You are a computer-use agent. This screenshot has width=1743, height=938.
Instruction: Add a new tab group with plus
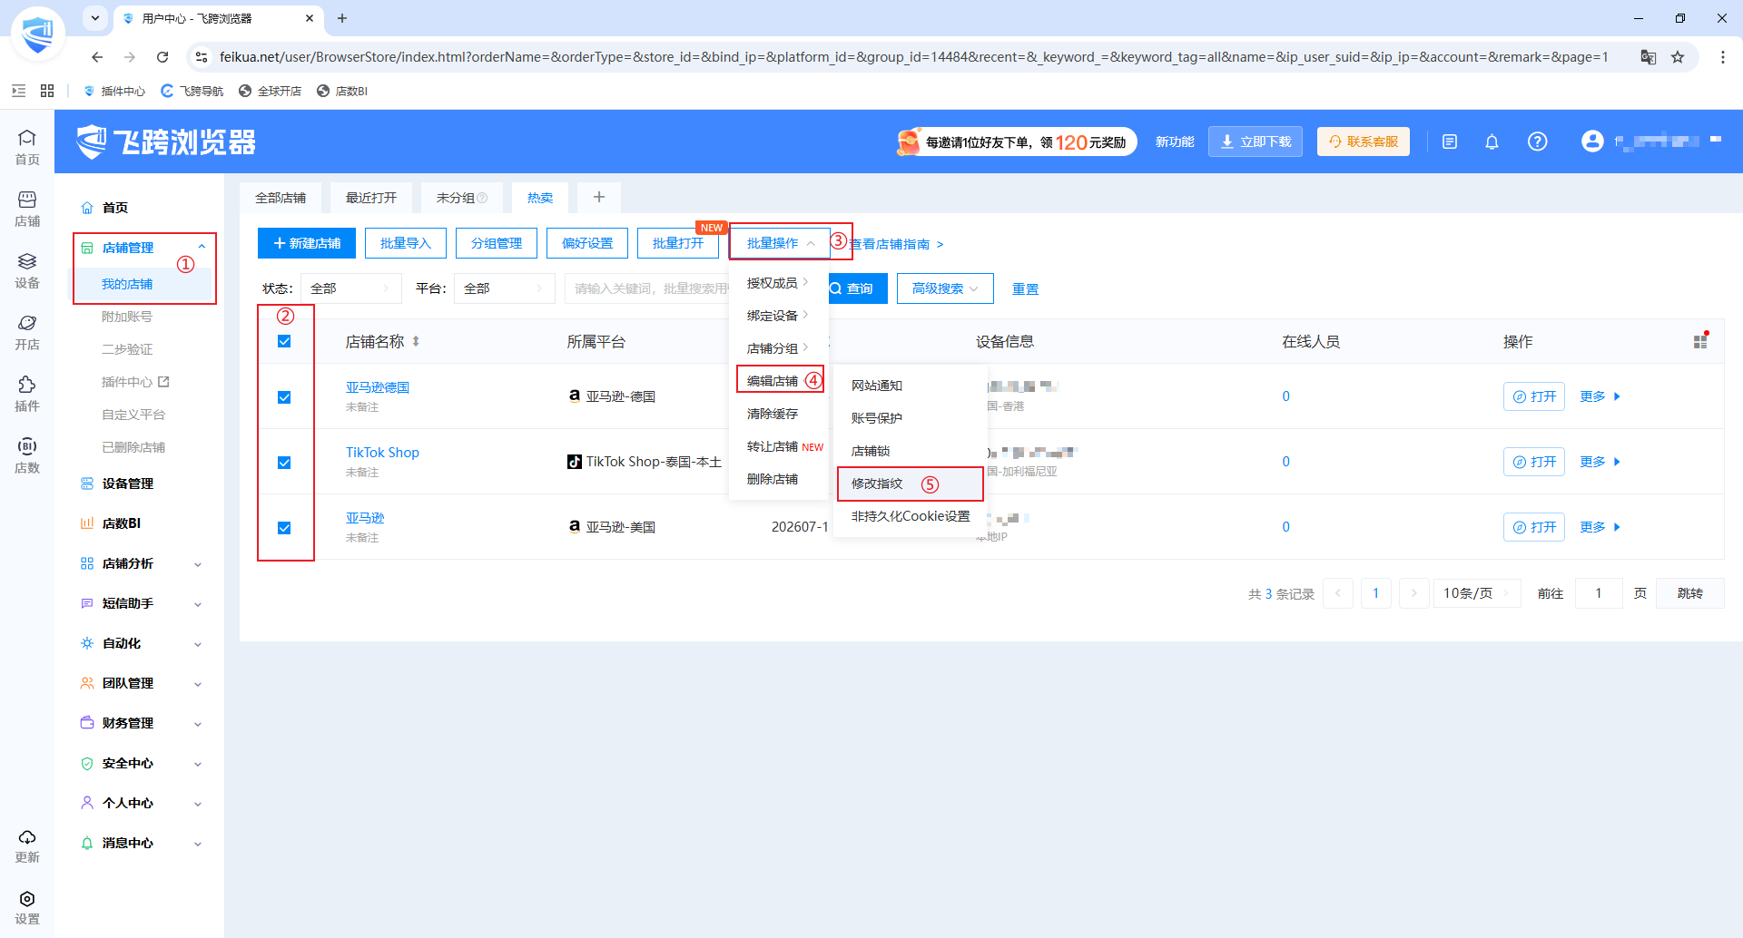click(x=599, y=197)
